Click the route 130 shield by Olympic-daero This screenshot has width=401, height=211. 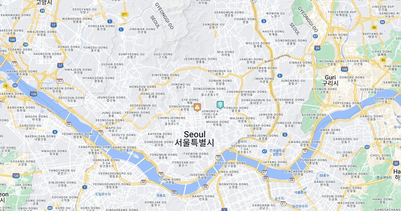coord(33,94)
